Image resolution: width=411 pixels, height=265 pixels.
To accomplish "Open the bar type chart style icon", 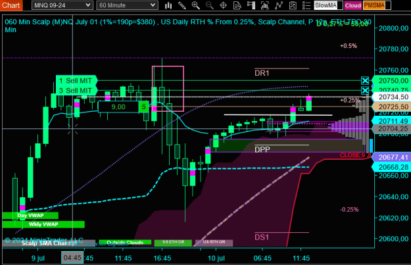I will click(x=168, y=5).
